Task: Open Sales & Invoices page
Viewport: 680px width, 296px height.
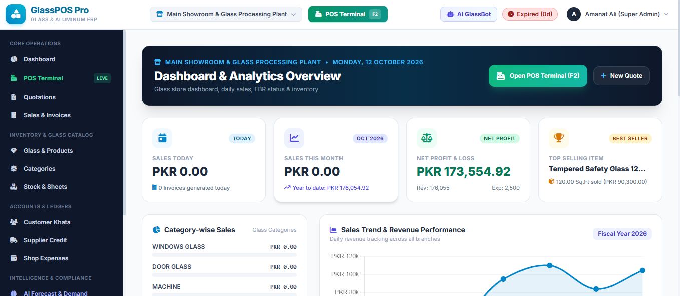Action: pyautogui.click(x=61, y=115)
